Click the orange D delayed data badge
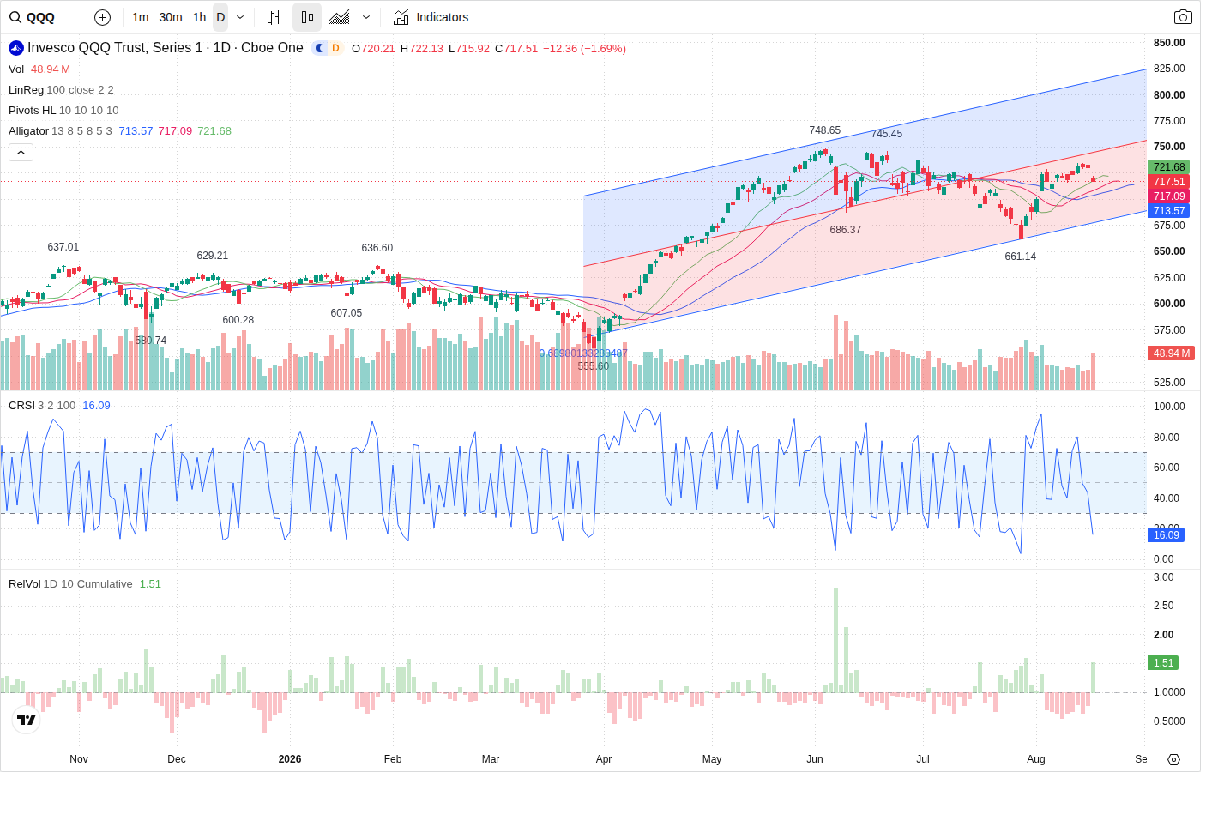This screenshot has width=1218, height=815. pos(335,48)
